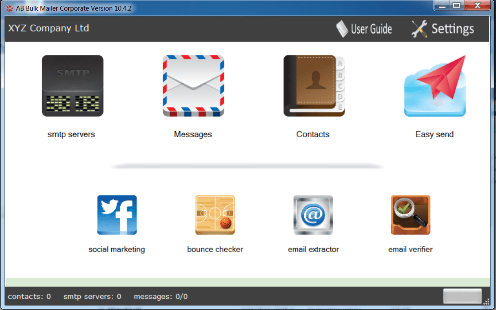Open the social marketing icon
496x310 pixels.
(x=117, y=215)
